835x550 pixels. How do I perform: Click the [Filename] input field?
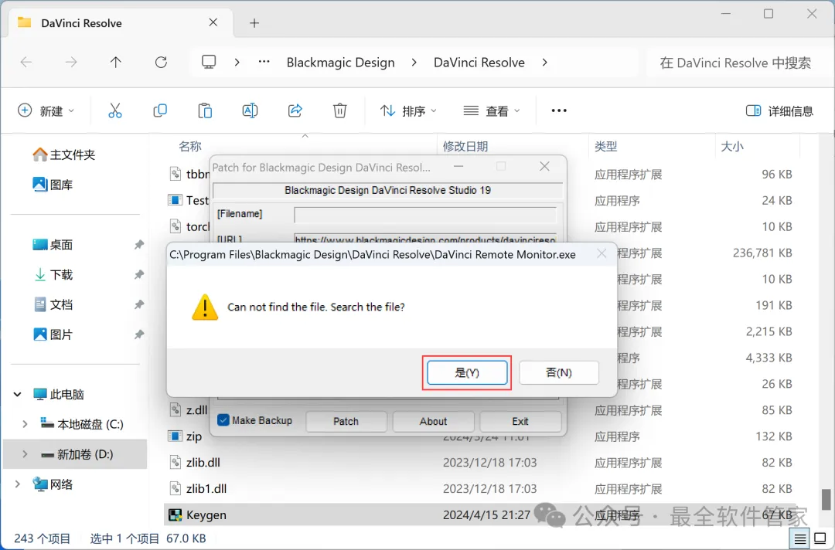[x=425, y=214]
